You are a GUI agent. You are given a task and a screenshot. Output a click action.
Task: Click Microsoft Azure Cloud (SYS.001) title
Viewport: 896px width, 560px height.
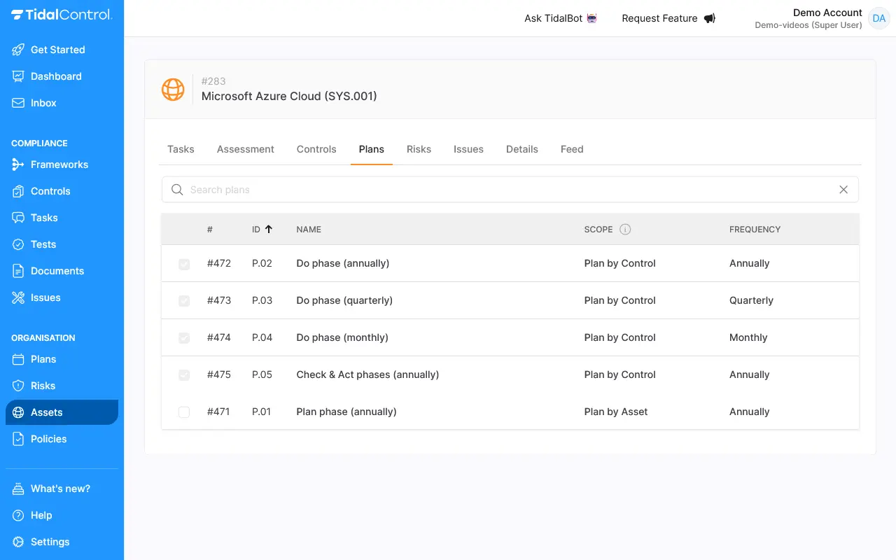pos(289,96)
